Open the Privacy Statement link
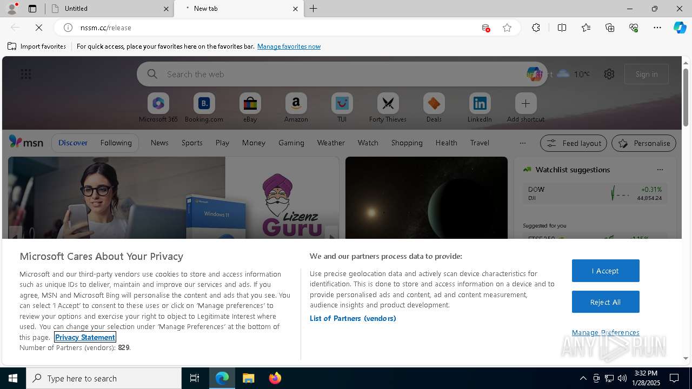Image resolution: width=692 pixels, height=389 pixels. tap(85, 337)
